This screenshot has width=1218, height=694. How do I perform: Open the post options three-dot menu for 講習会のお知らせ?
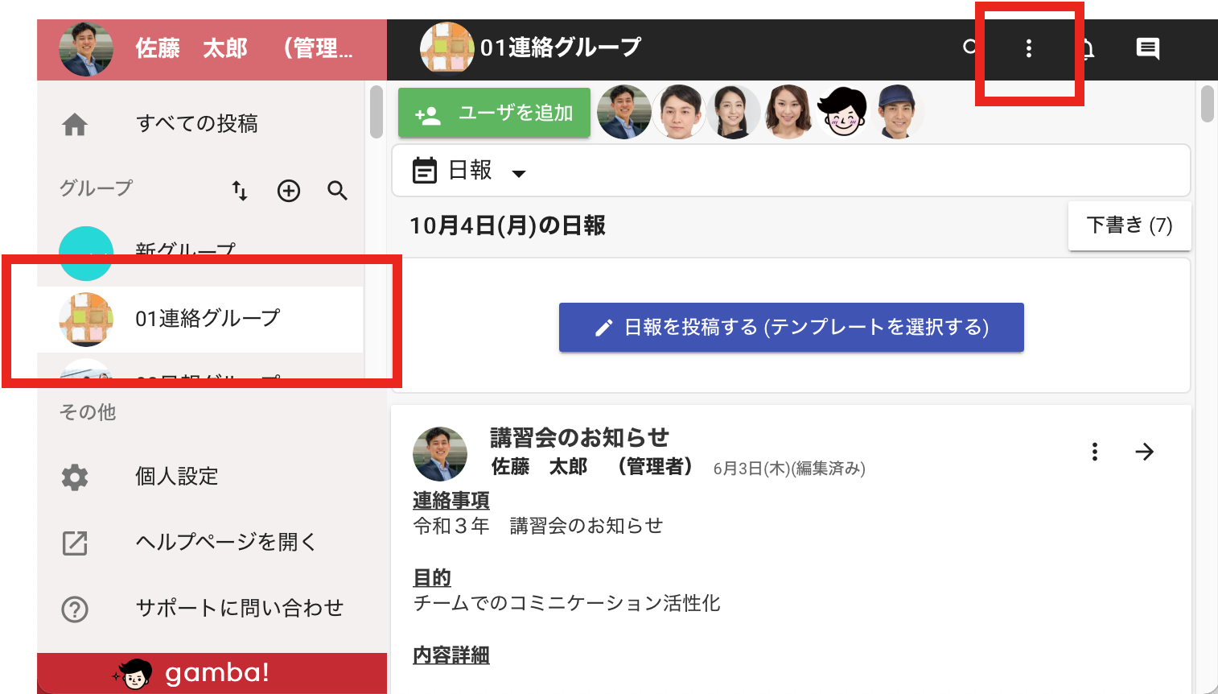tap(1094, 452)
